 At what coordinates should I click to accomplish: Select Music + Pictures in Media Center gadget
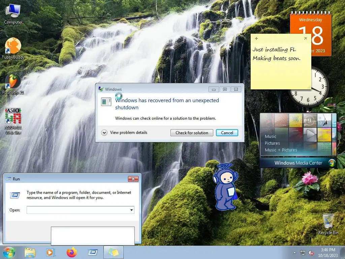281,150
